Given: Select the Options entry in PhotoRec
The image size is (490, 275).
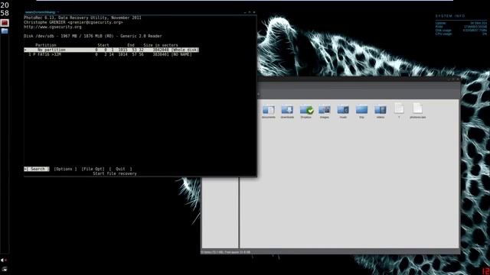Looking at the screenshot, I should click(65, 169).
